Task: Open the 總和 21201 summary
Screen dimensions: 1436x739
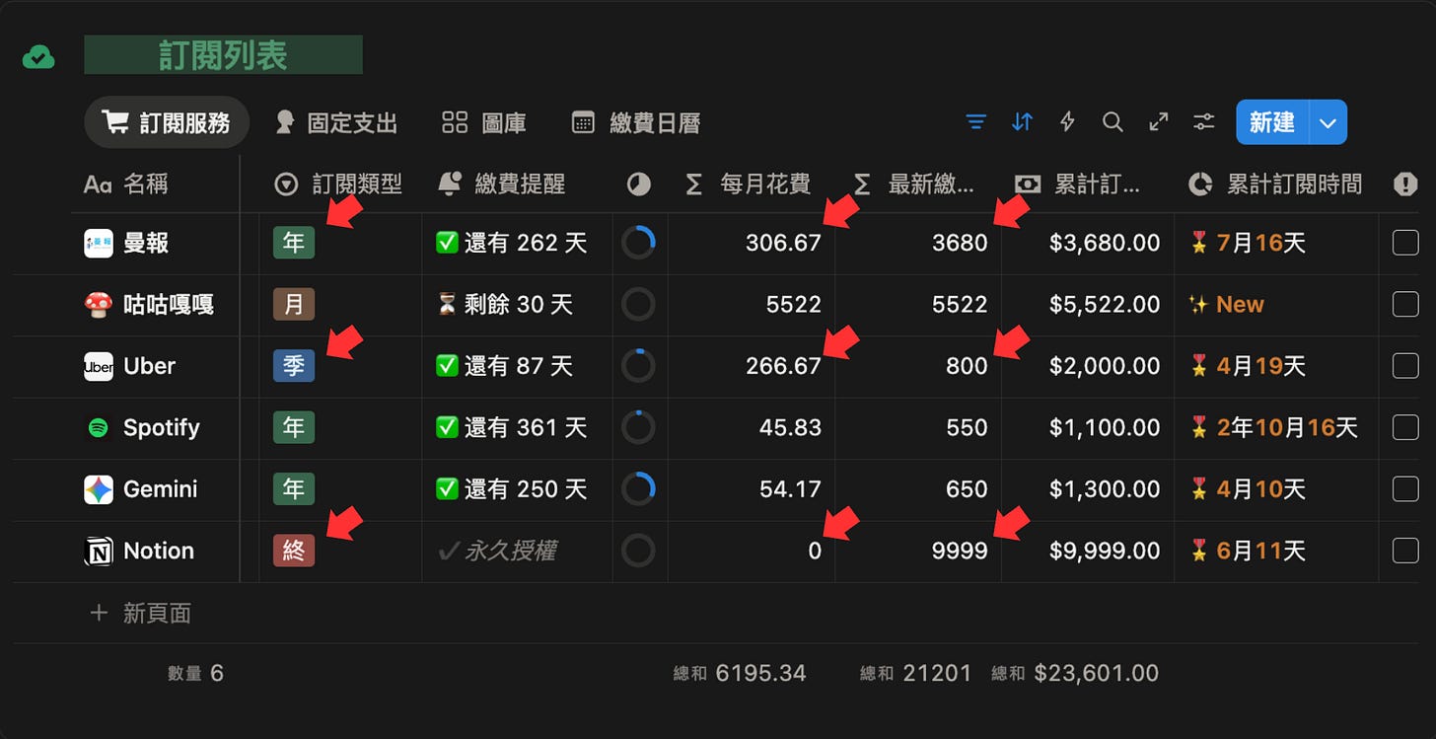Action: pos(916,674)
